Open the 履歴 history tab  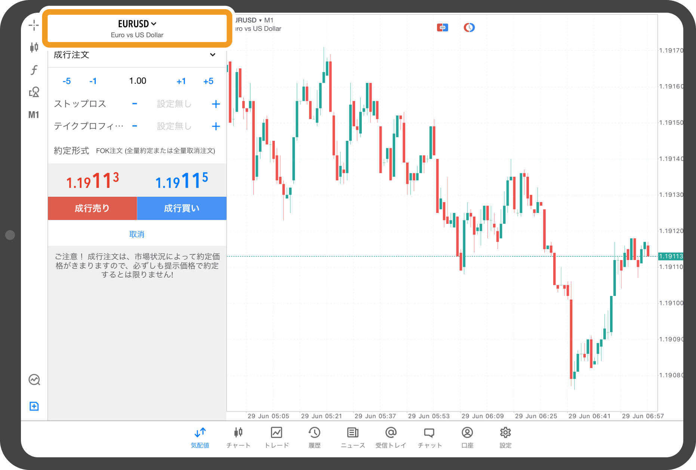click(314, 437)
